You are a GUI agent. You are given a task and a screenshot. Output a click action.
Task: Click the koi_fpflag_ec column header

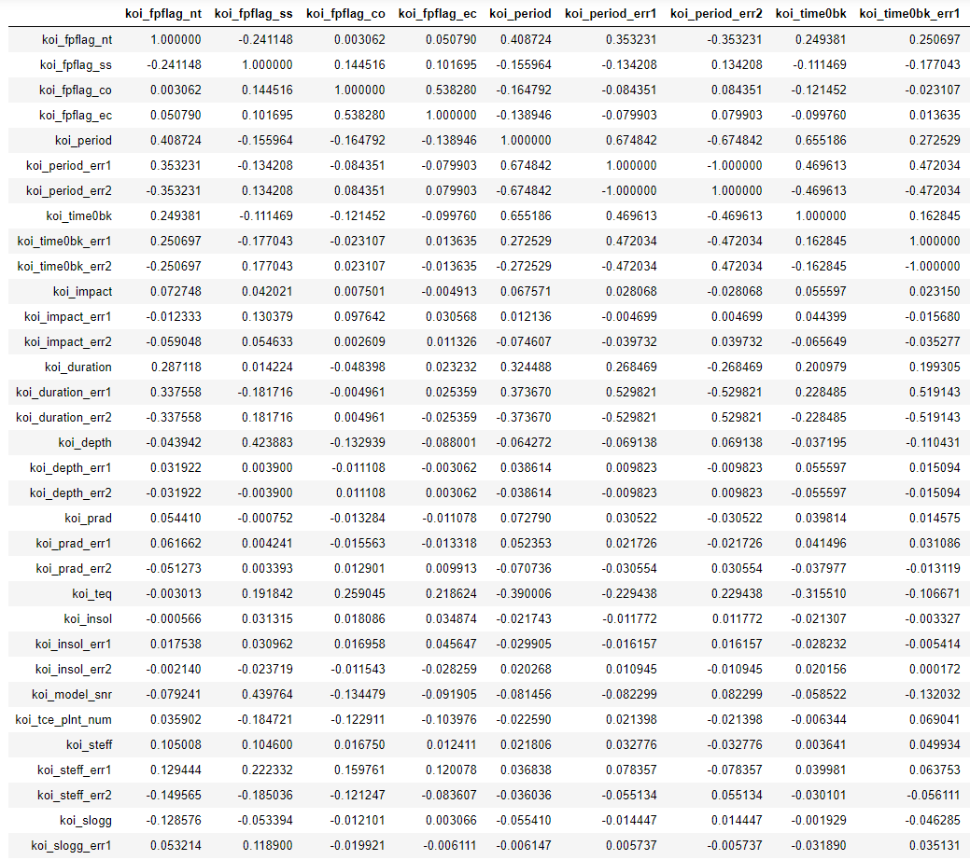click(437, 14)
